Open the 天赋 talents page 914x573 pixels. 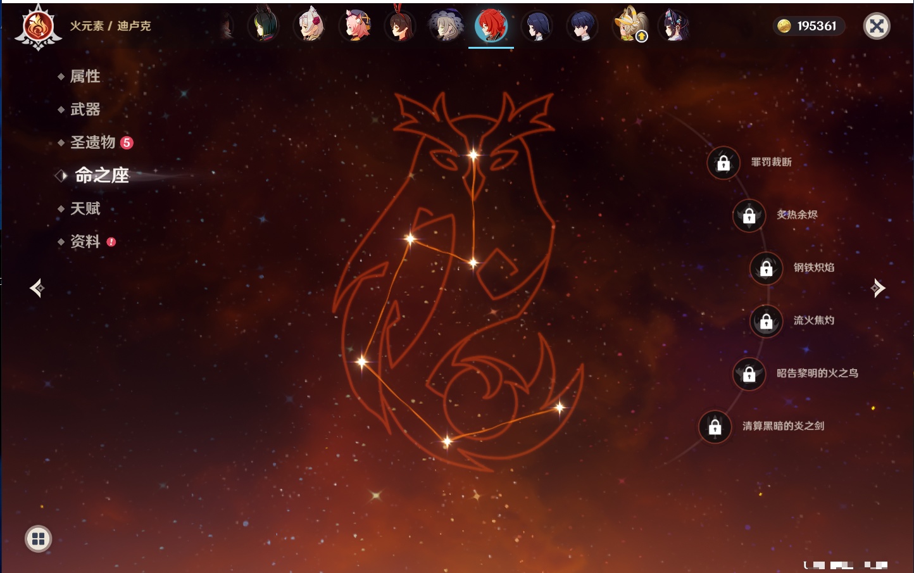tap(85, 208)
